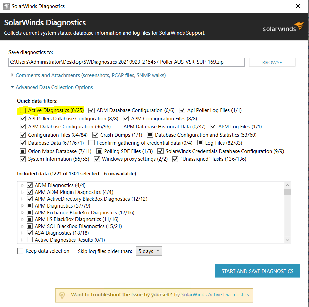This screenshot has width=309, height=307.
Task: Click the scrollbar down arrow
Action: coord(288,240)
